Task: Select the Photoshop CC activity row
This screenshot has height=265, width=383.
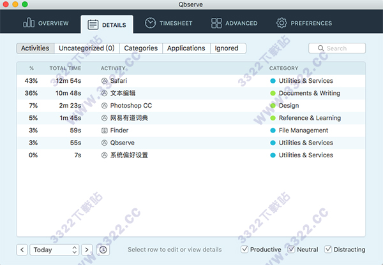Action: [191, 106]
